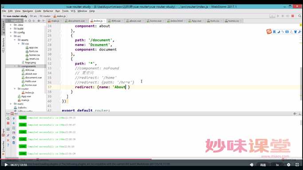Viewport: 303px width, 170px height.
Task: Click the video player settings gear
Action: click(x=288, y=165)
